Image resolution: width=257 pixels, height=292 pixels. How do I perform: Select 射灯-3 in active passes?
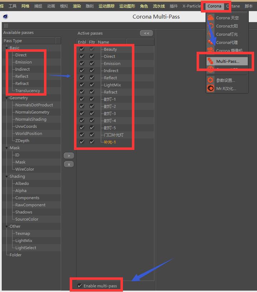[110, 114]
